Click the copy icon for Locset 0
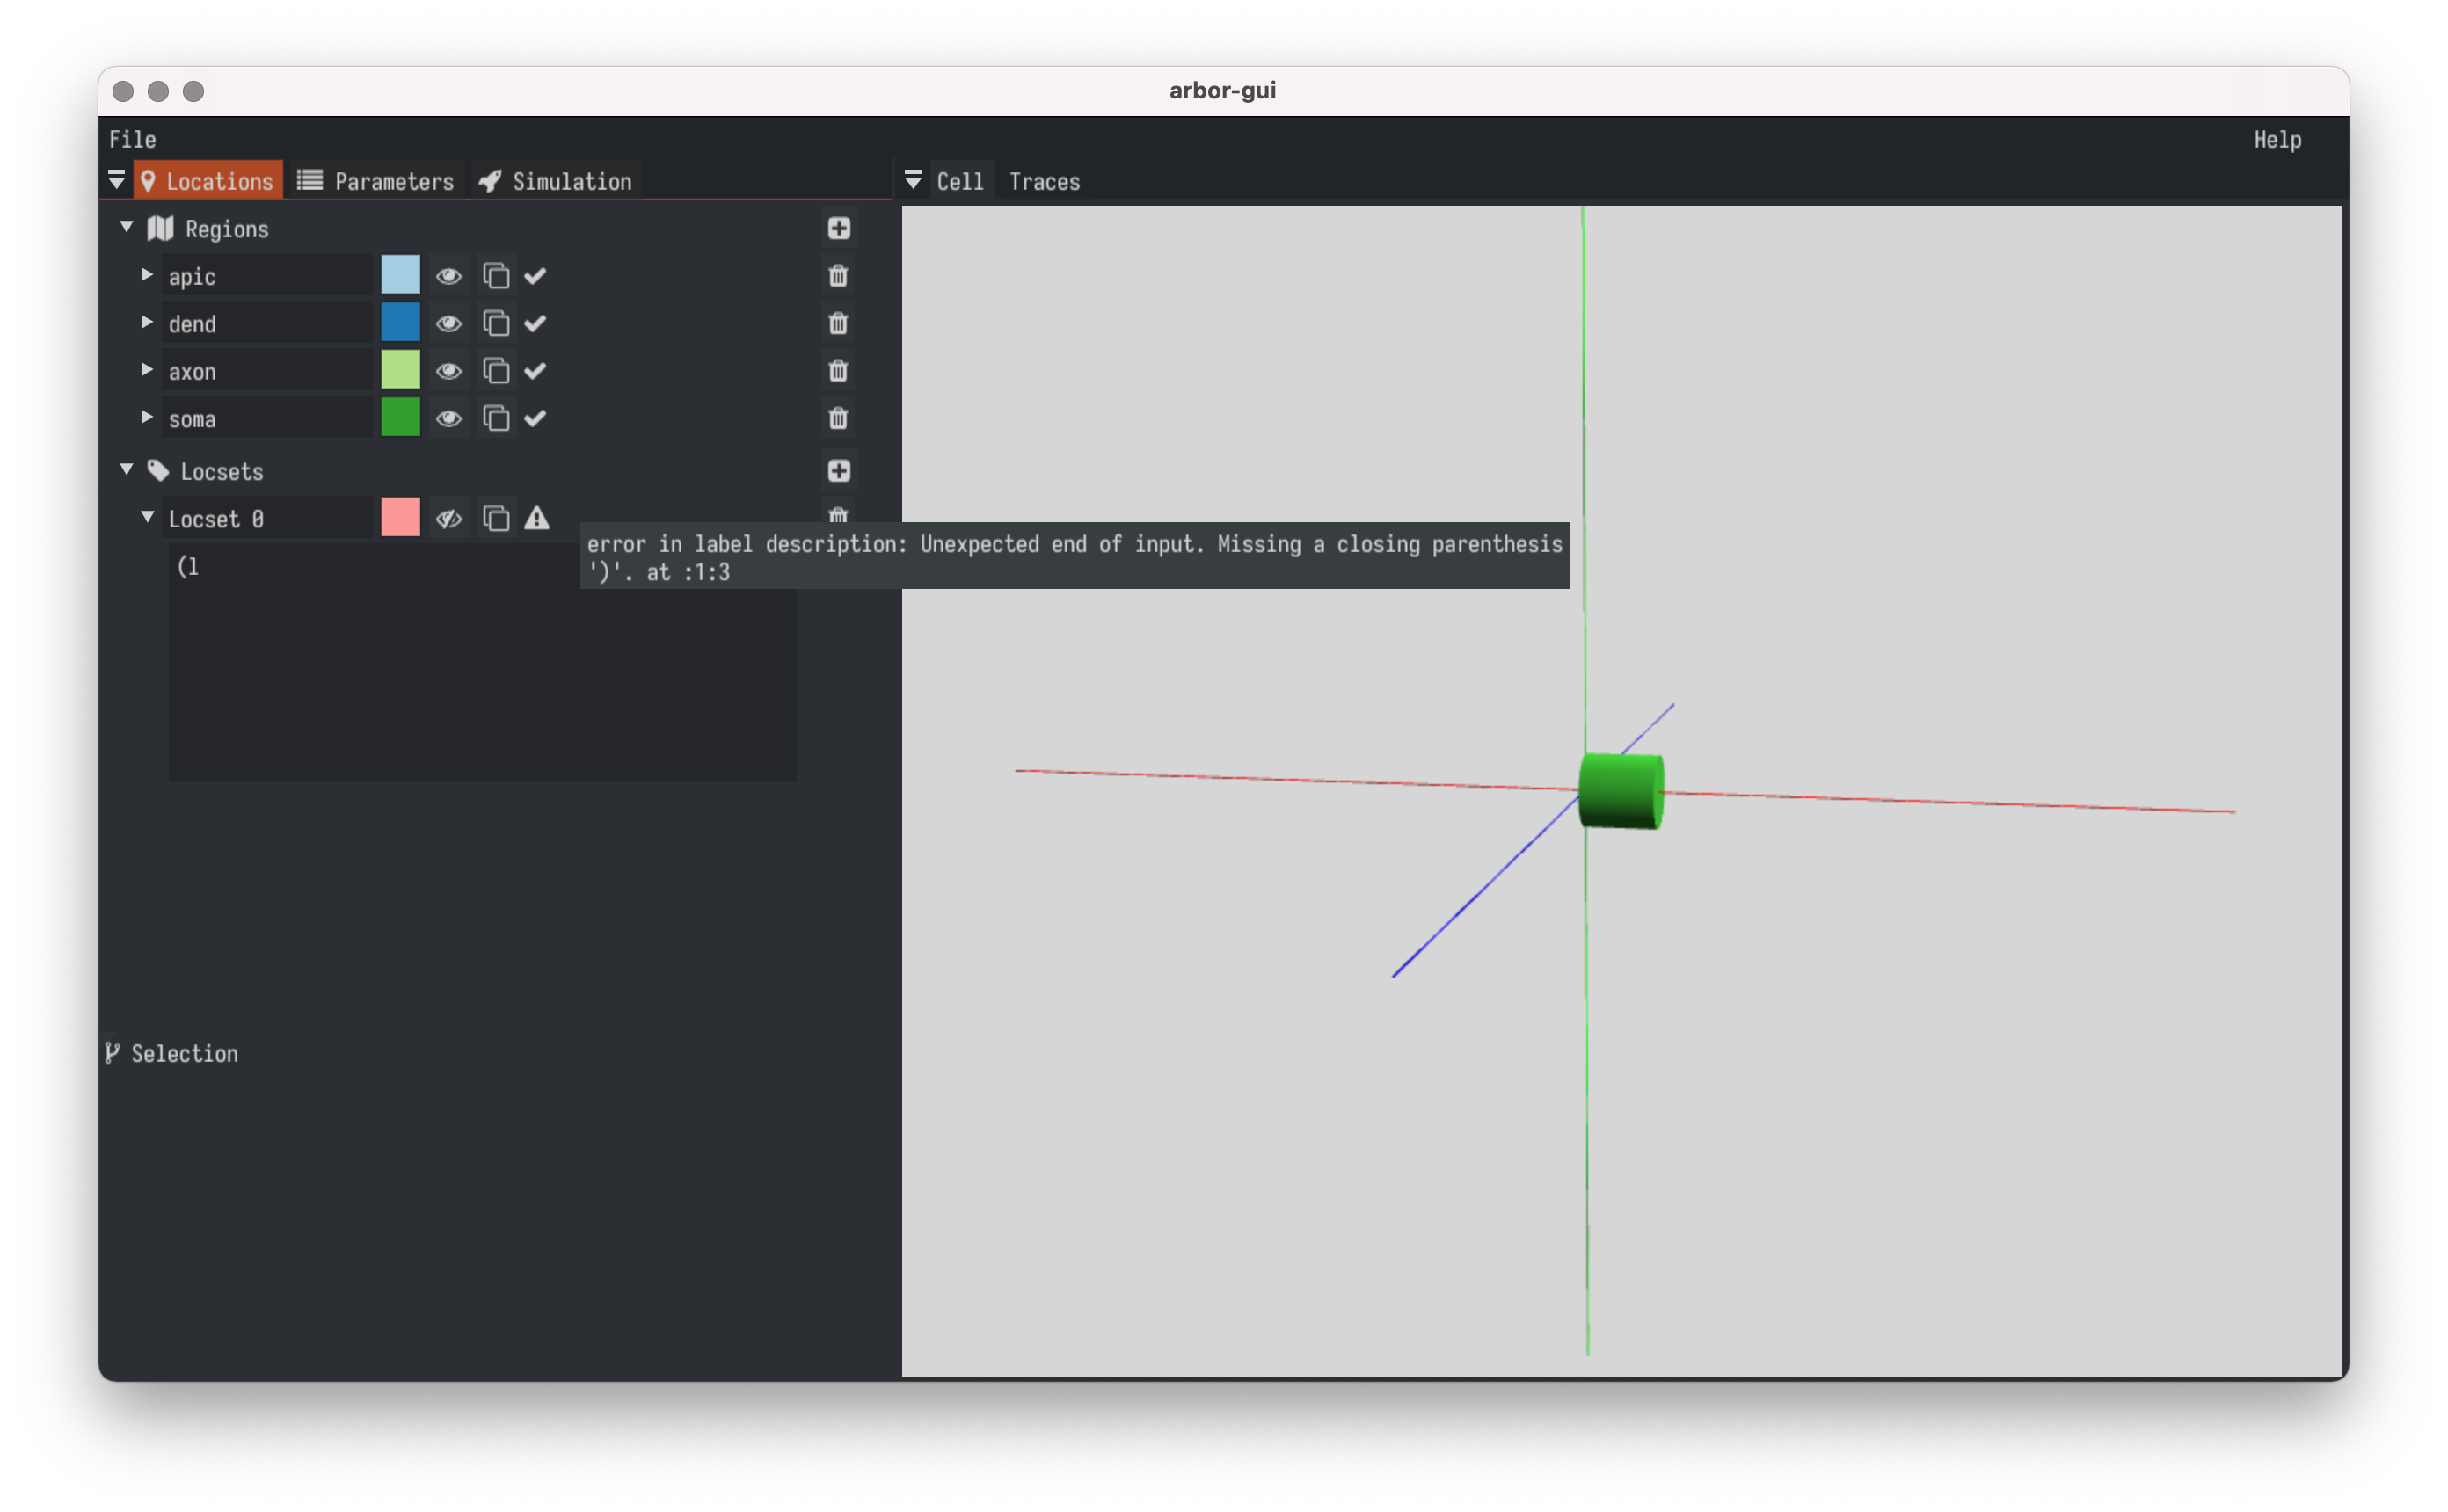Screen dimensions: 2448x1512 pos(495,518)
